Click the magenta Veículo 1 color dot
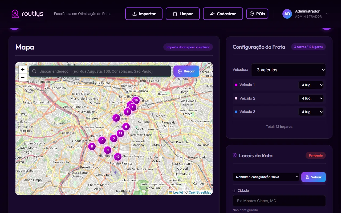Screen dimensions: 341x213 [x=236, y=85]
